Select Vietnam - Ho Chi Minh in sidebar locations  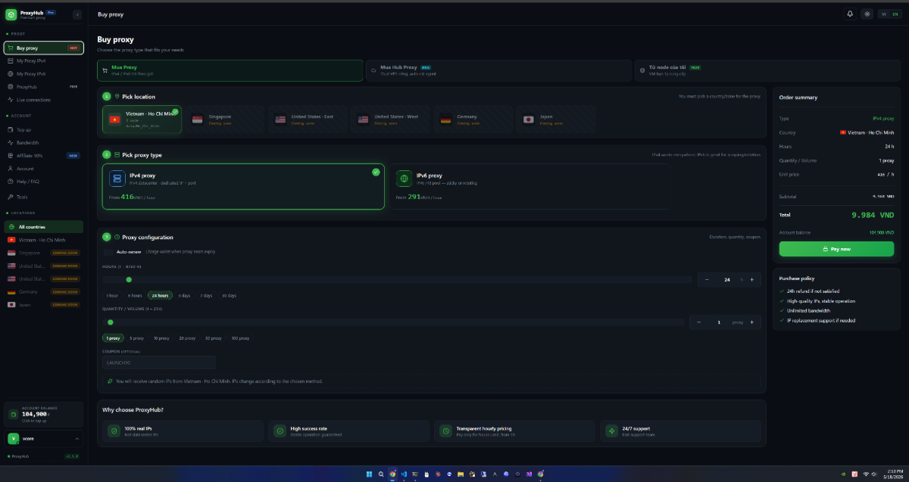[x=43, y=240]
